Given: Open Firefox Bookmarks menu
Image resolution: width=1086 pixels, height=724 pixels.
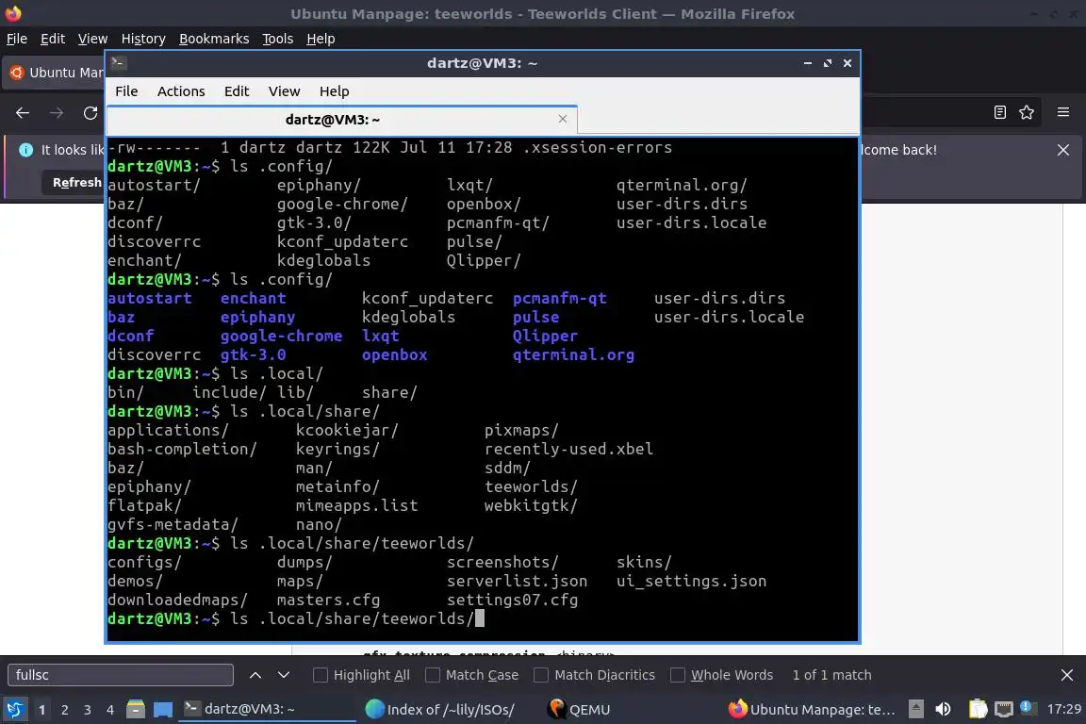Looking at the screenshot, I should pos(214,39).
